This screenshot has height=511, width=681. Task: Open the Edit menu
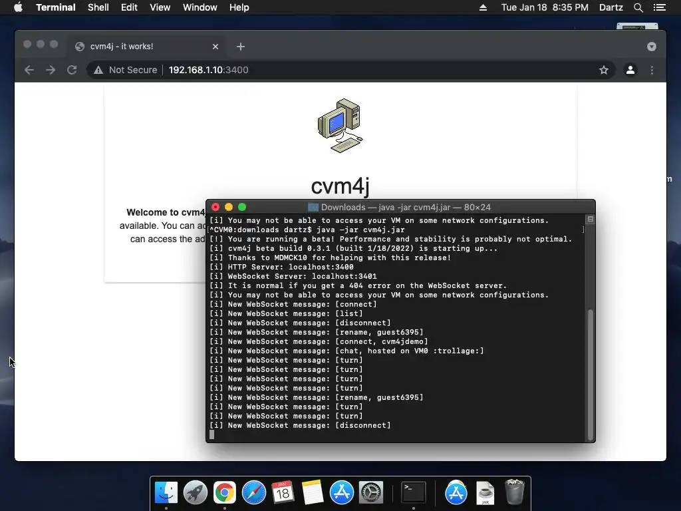(129, 7)
